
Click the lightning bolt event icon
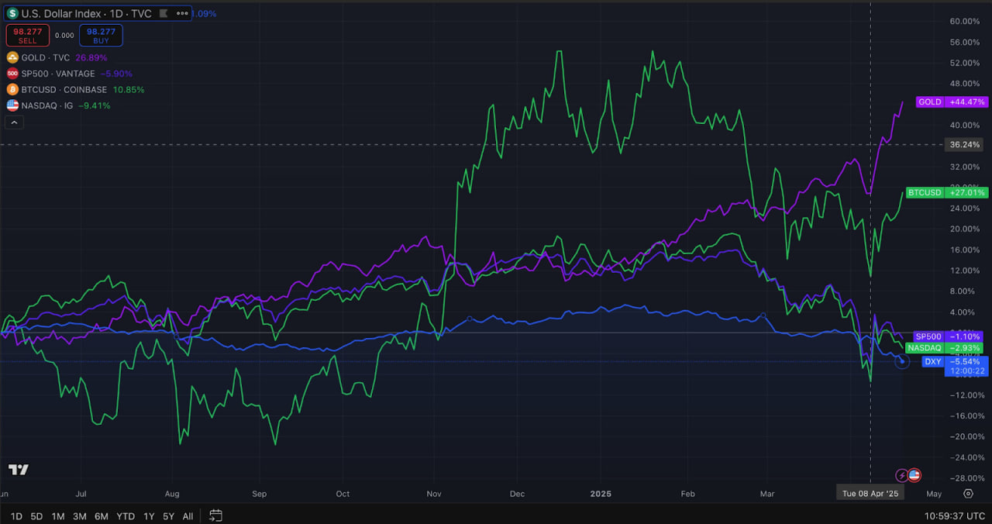(x=902, y=475)
